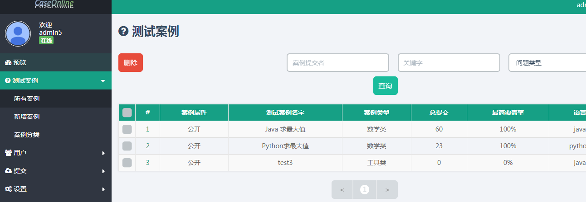Click the dashboard icon beside 预览
Screen dimensions: 586x202
[x=8, y=62]
